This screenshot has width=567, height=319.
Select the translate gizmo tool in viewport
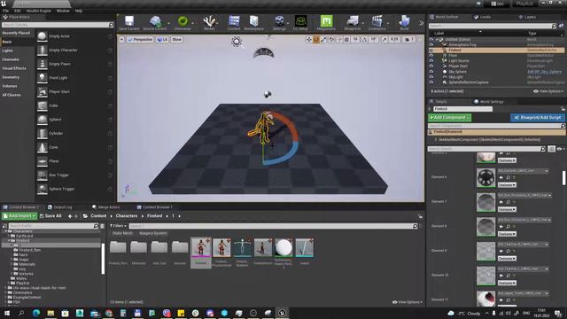click(309, 39)
